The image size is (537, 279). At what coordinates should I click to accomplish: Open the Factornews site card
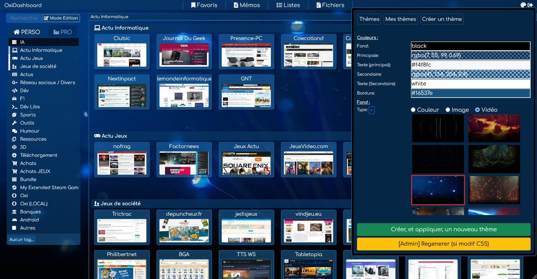pyautogui.click(x=184, y=160)
